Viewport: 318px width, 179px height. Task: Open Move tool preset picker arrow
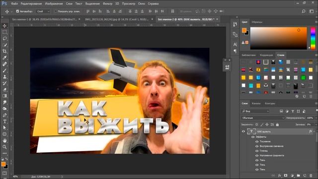click(x=11, y=11)
